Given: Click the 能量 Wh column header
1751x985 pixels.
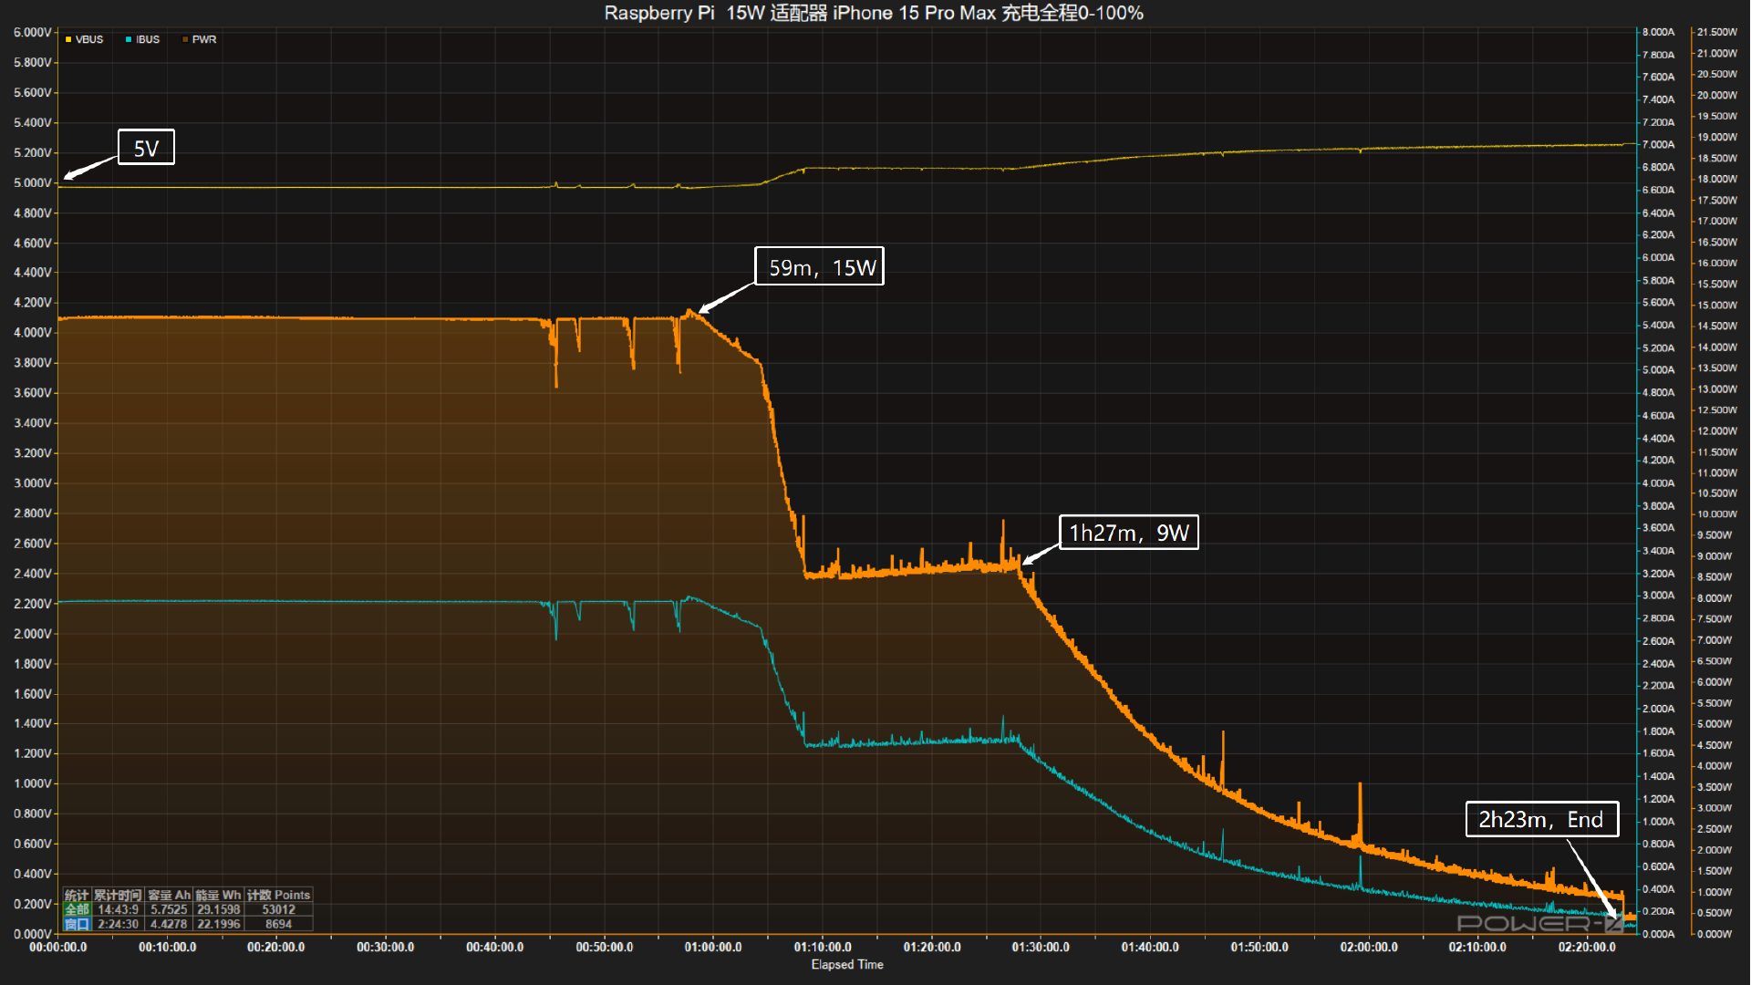Looking at the screenshot, I should point(218,895).
